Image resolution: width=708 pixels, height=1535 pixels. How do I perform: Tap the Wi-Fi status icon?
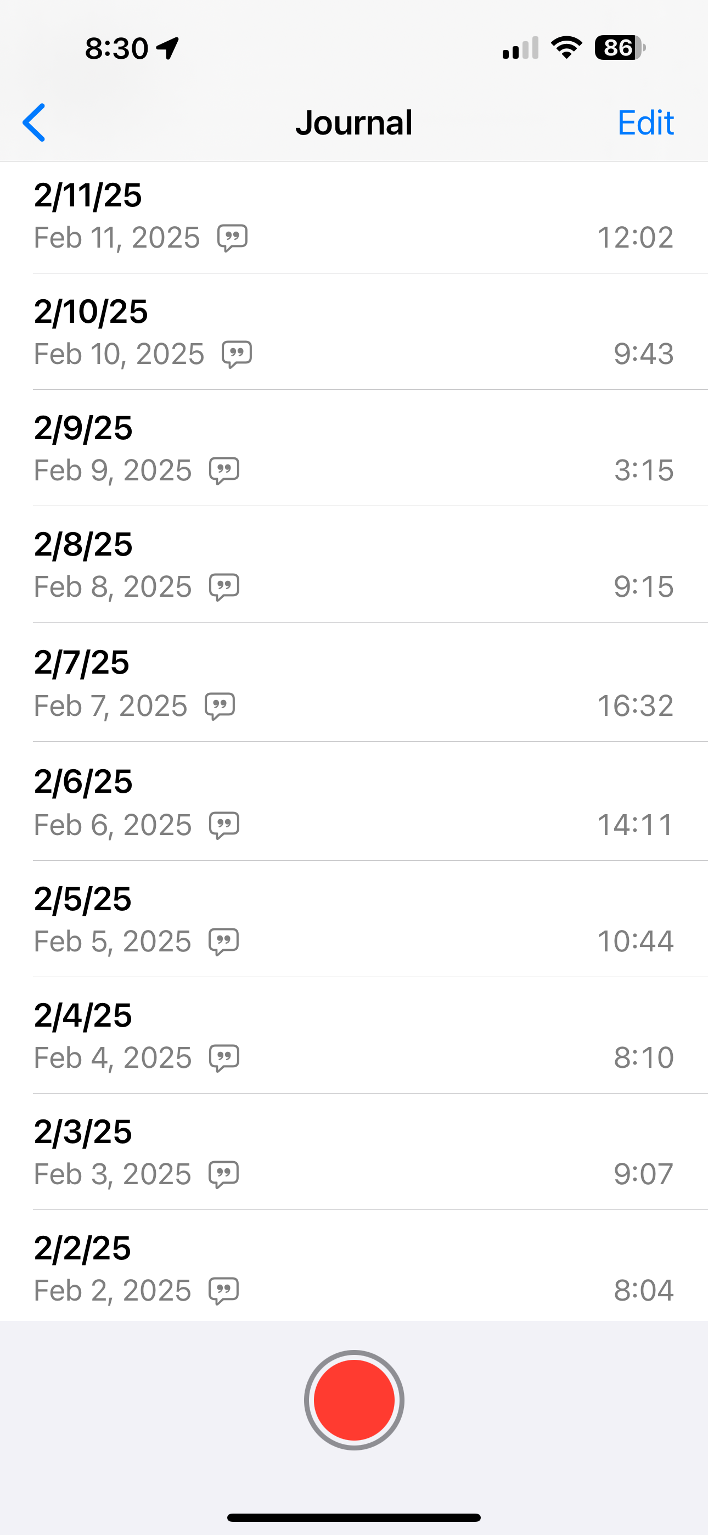coord(566,48)
